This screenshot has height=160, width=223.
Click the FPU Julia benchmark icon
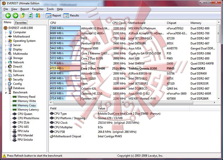tap(14, 131)
